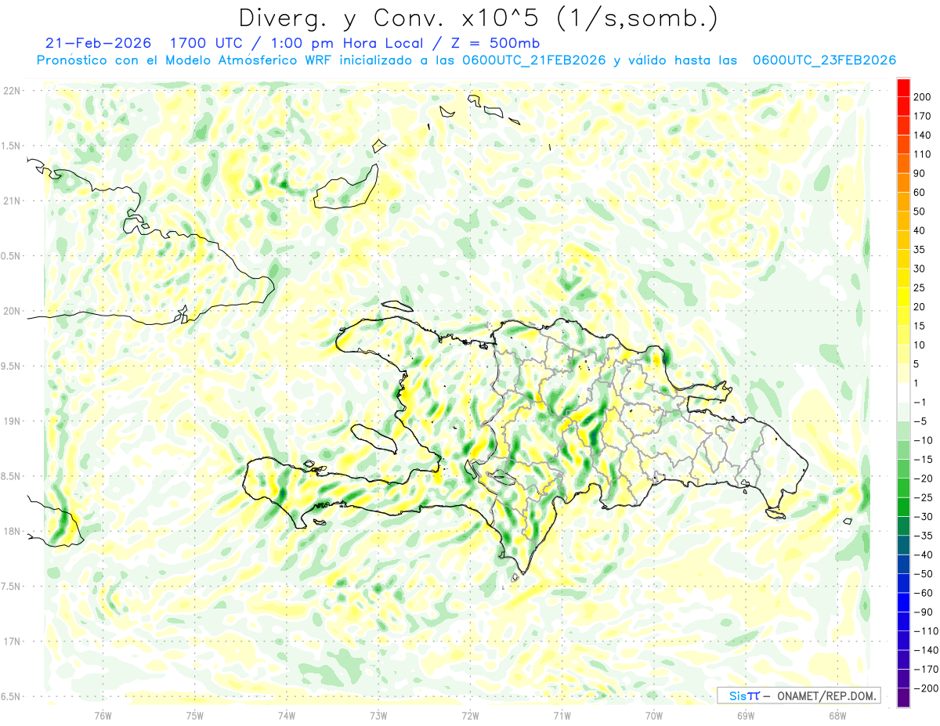Click the positive 50 color scale label
The height and width of the screenshot is (726, 940).
[x=920, y=211]
